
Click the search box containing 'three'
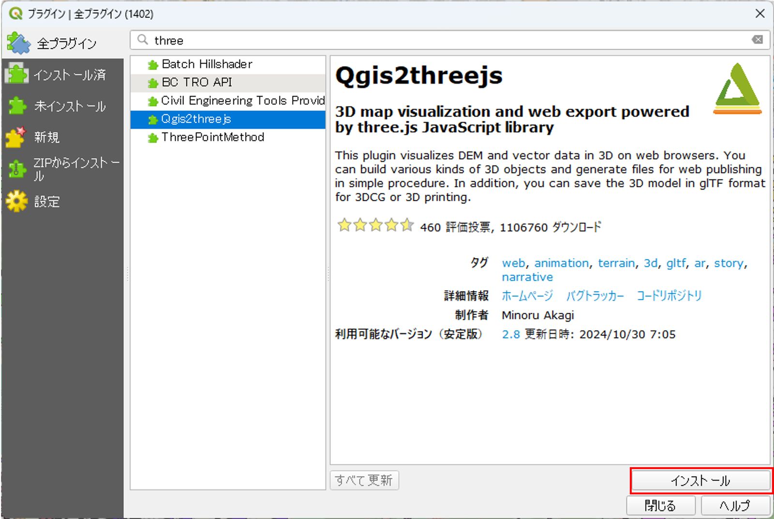pos(449,40)
